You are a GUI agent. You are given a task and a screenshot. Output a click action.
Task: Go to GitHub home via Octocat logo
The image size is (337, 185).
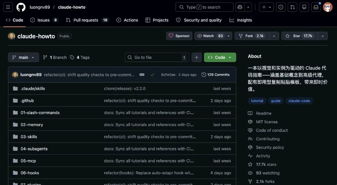click(x=21, y=7)
